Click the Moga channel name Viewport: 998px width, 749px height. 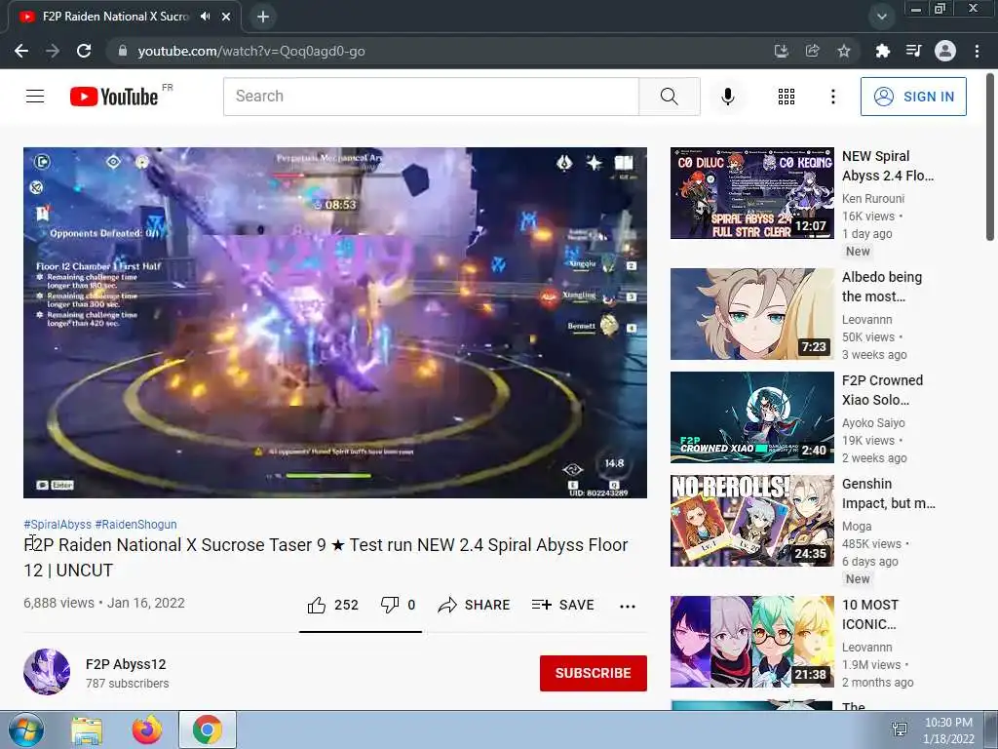[x=857, y=526]
